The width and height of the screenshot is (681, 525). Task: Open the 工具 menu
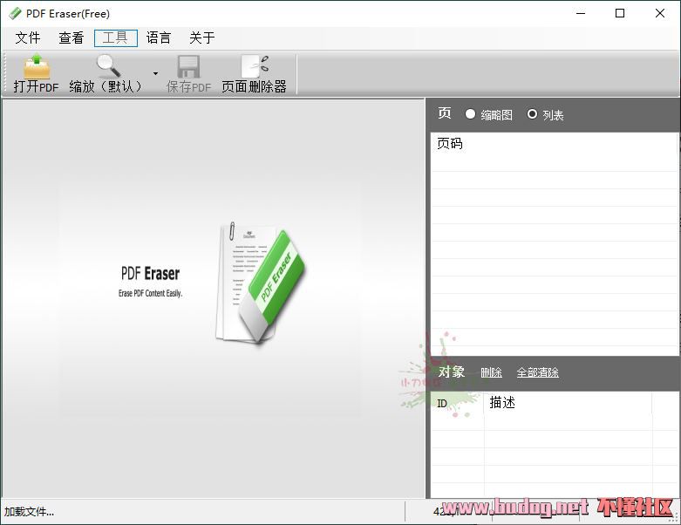coord(115,38)
